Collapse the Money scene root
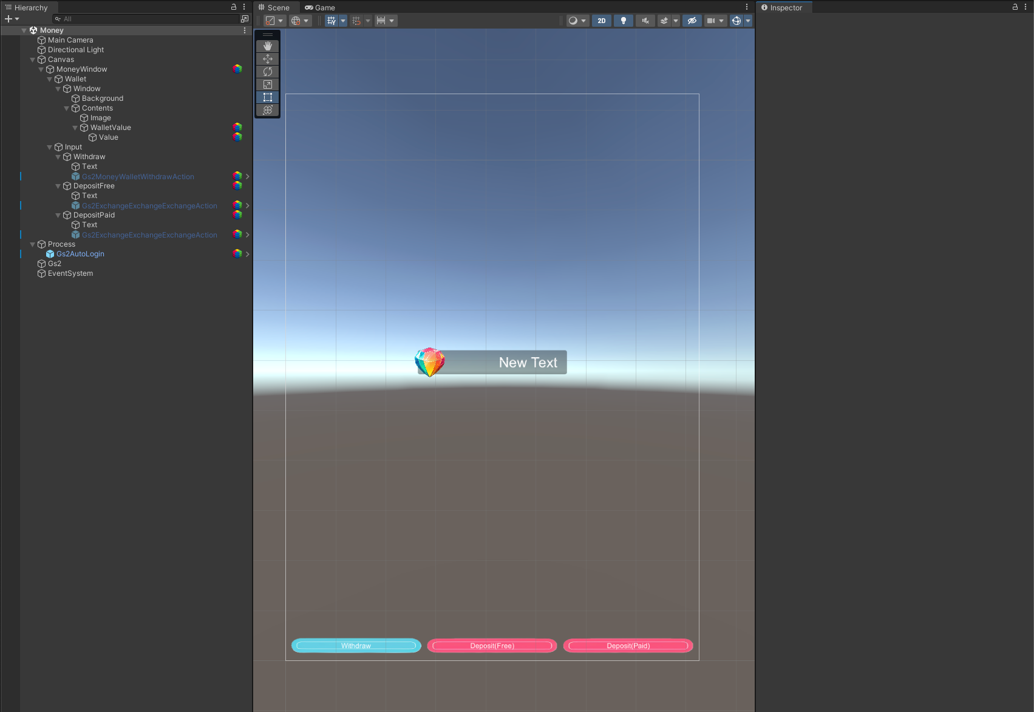Viewport: 1034px width, 712px height. (x=24, y=30)
